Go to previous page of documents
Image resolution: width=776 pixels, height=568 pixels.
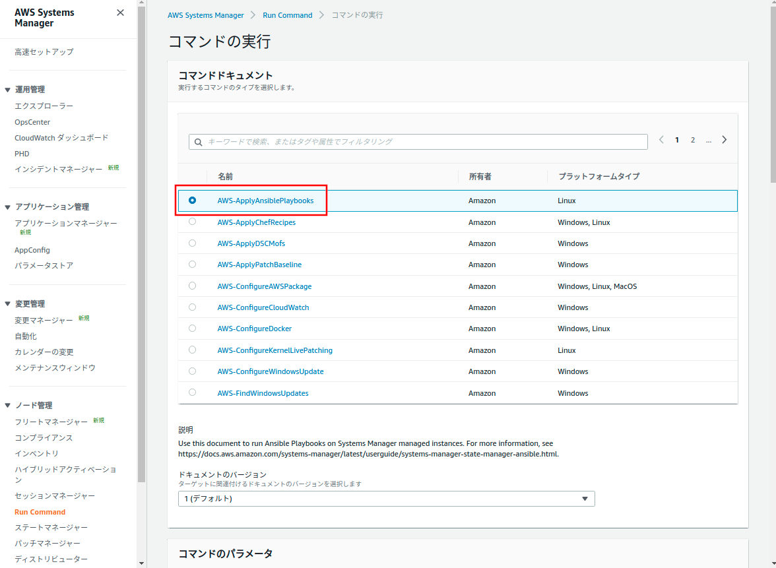[x=661, y=140]
